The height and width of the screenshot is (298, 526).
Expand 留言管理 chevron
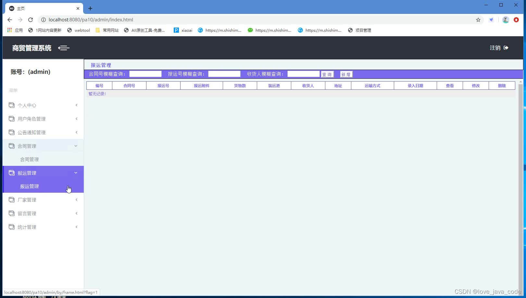click(77, 213)
